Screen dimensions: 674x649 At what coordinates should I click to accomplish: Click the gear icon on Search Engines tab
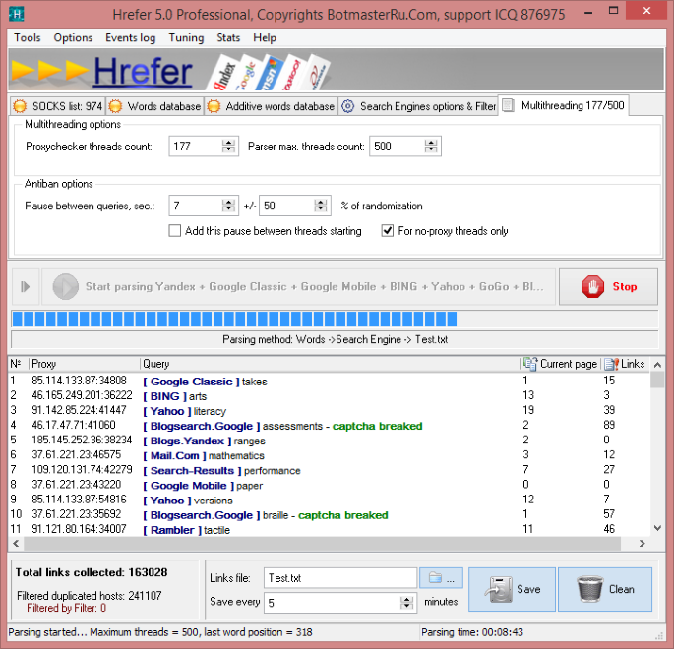(x=347, y=106)
